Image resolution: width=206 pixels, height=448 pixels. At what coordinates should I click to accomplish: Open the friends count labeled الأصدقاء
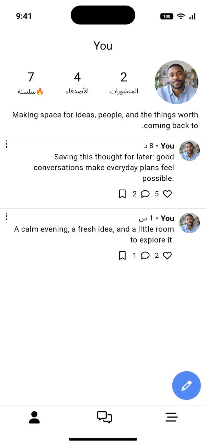pos(77,82)
